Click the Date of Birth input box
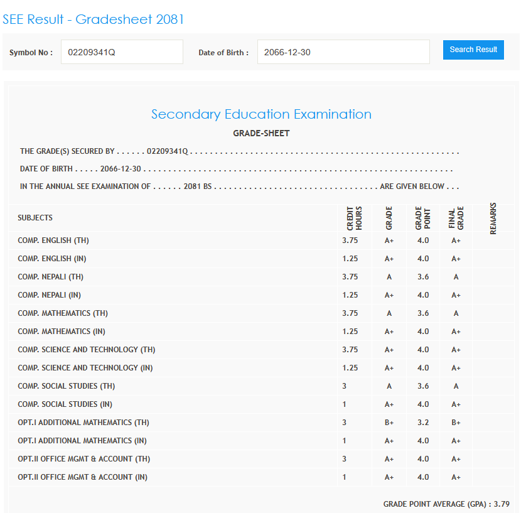The image size is (526, 513). click(343, 52)
